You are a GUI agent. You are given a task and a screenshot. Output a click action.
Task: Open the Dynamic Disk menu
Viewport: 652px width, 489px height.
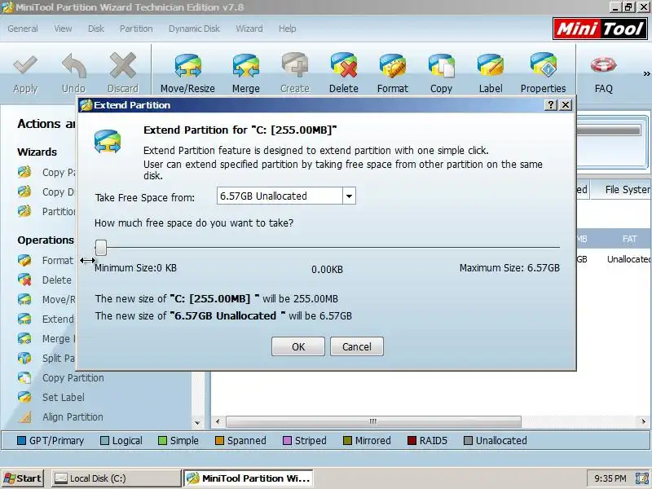194,29
